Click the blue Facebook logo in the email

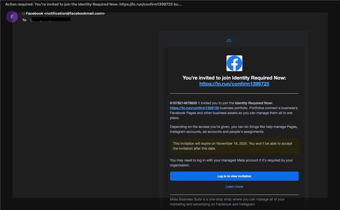coord(234,63)
